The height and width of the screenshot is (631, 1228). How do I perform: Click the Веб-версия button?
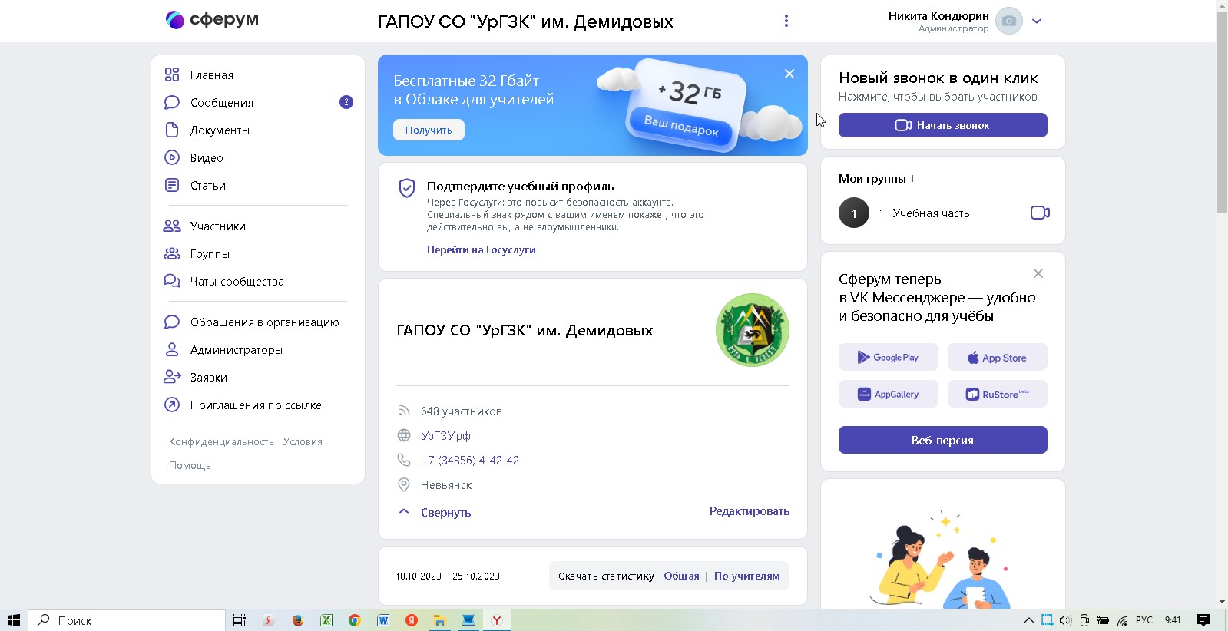pyautogui.click(x=943, y=440)
